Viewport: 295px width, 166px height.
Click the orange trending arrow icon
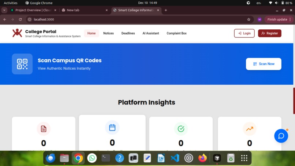pyautogui.click(x=250, y=129)
